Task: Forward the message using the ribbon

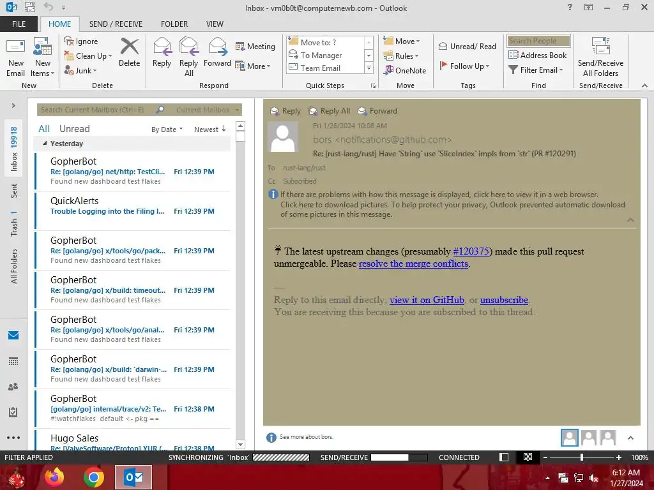Action: pyautogui.click(x=217, y=52)
